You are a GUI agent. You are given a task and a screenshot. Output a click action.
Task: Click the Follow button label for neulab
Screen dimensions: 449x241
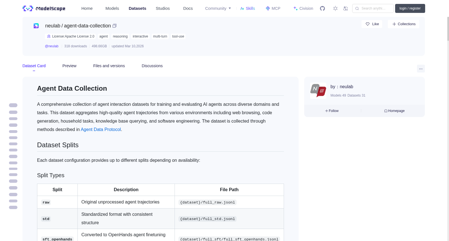point(334,111)
